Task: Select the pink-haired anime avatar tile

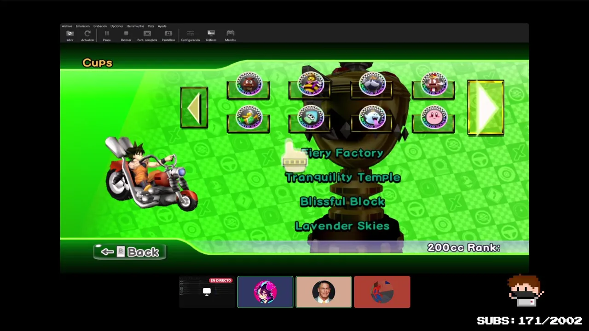Action: click(265, 292)
